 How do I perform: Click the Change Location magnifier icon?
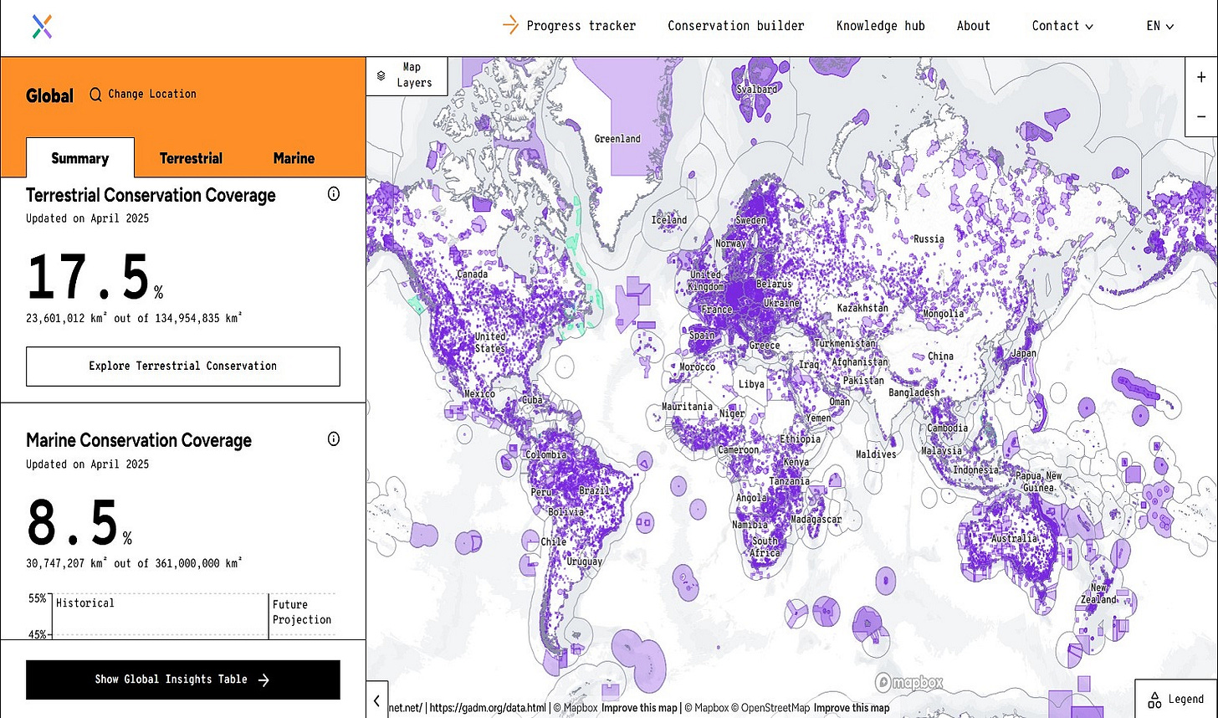point(95,94)
